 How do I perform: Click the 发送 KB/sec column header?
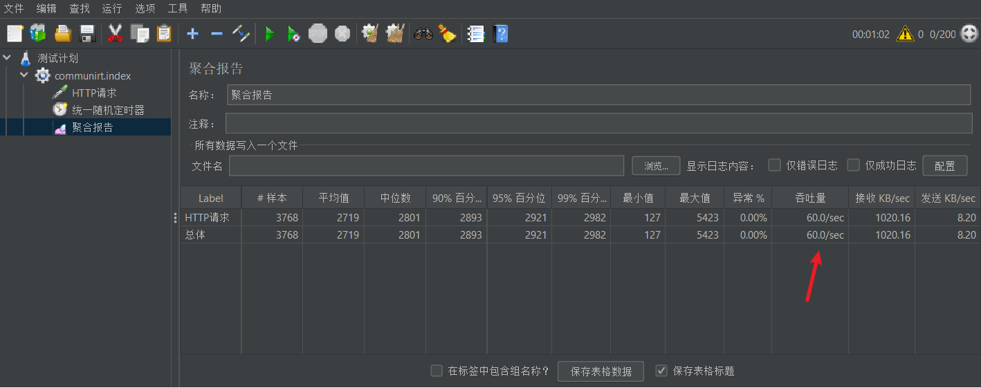pos(948,198)
